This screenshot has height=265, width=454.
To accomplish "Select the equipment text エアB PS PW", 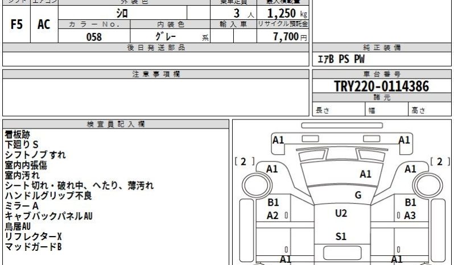I will point(341,59).
